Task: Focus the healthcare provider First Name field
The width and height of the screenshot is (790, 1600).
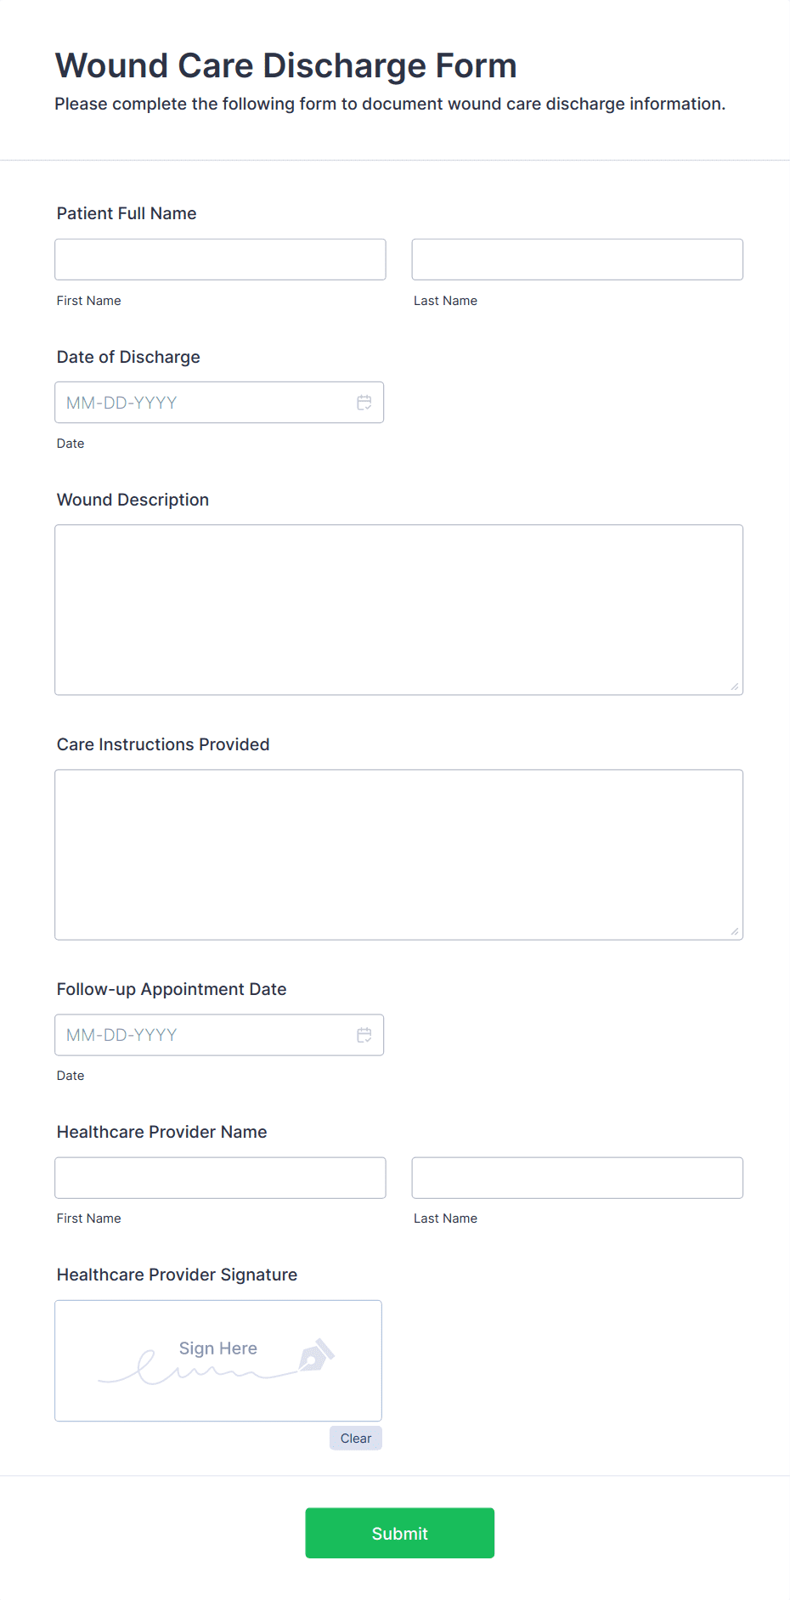Action: click(220, 1178)
